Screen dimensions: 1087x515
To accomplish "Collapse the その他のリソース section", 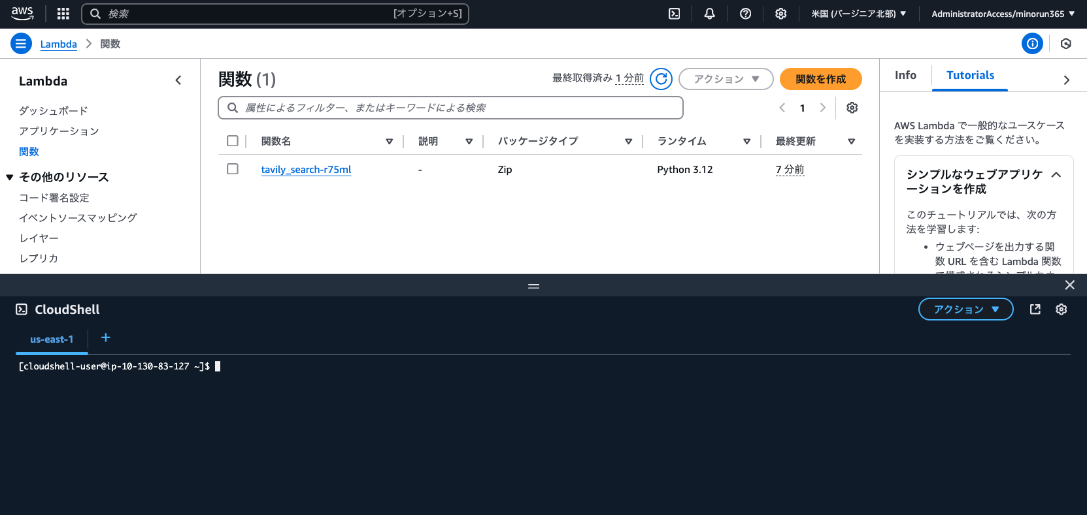I will 10,178.
